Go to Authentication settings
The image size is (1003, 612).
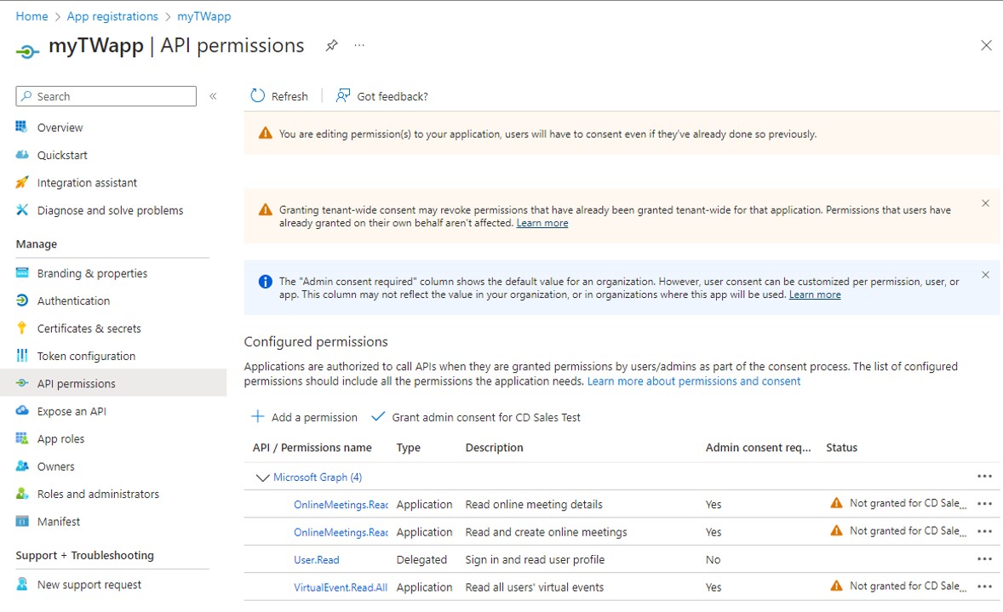pos(73,300)
